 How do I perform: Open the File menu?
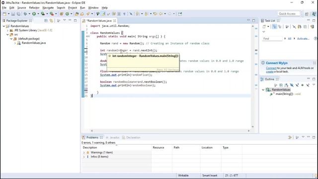[4, 8]
